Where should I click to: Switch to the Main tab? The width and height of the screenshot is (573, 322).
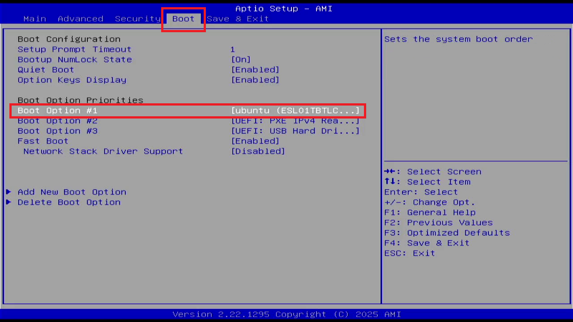[x=34, y=19]
